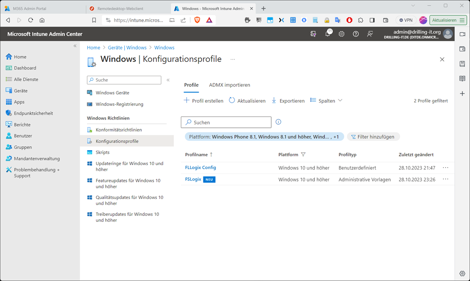Open the FSLogix profile link

(193, 179)
